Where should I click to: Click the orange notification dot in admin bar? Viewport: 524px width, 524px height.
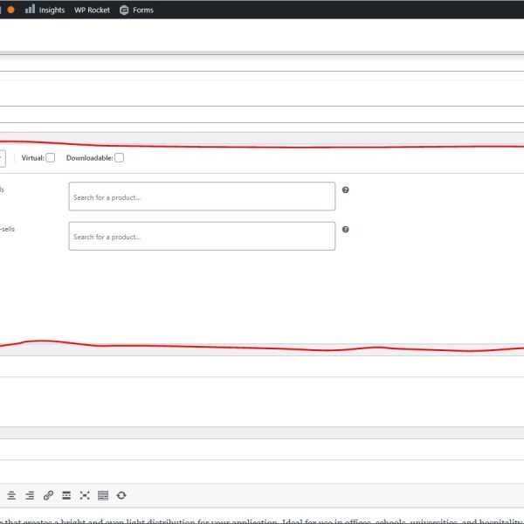click(x=10, y=10)
